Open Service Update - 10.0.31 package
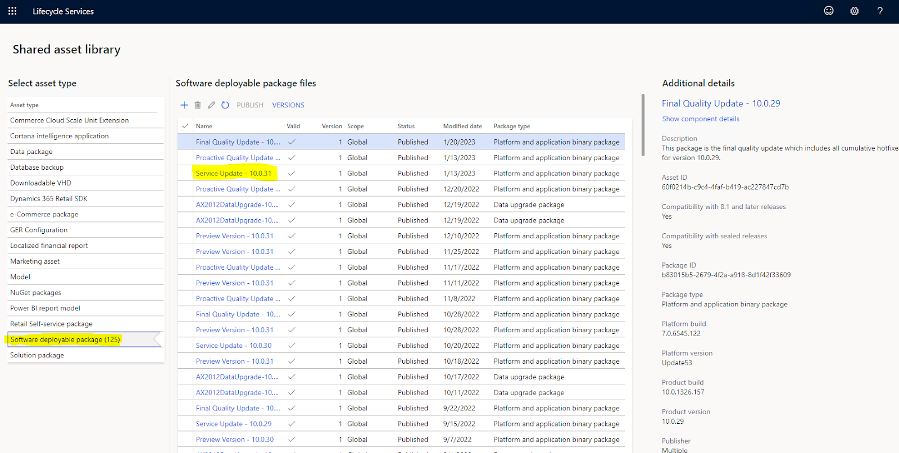Viewport: 899px width, 453px height. (234, 174)
